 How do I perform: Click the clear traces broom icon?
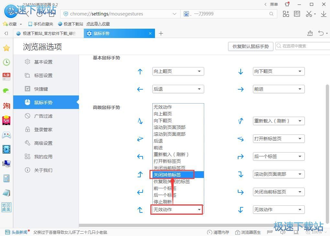(x=310, y=33)
